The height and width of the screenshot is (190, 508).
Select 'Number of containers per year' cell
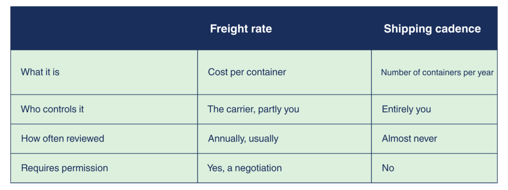pyautogui.click(x=437, y=72)
